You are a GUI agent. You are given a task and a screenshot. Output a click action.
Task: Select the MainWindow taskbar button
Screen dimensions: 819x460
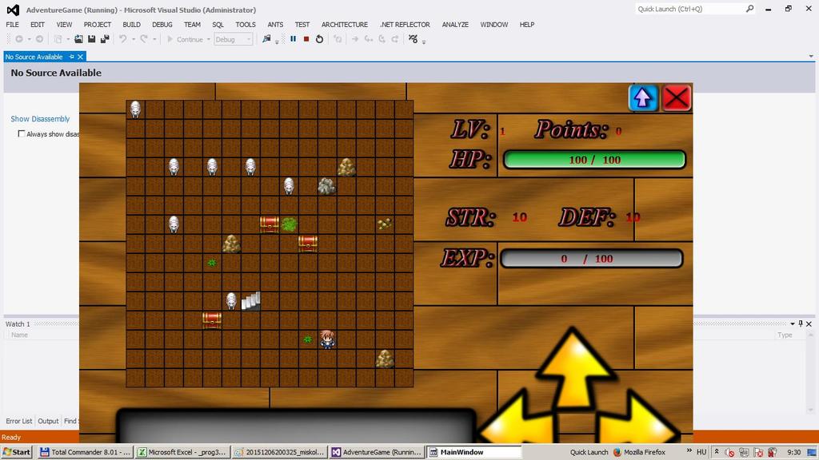(x=474, y=452)
